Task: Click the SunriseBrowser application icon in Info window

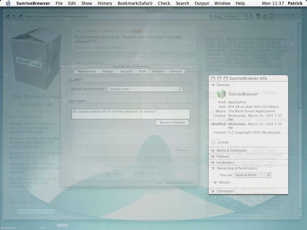Action: [x=221, y=94]
